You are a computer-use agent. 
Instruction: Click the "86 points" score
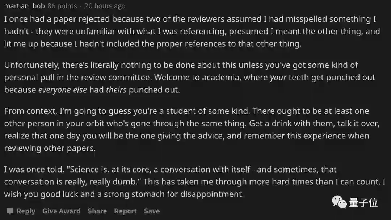pos(62,6)
